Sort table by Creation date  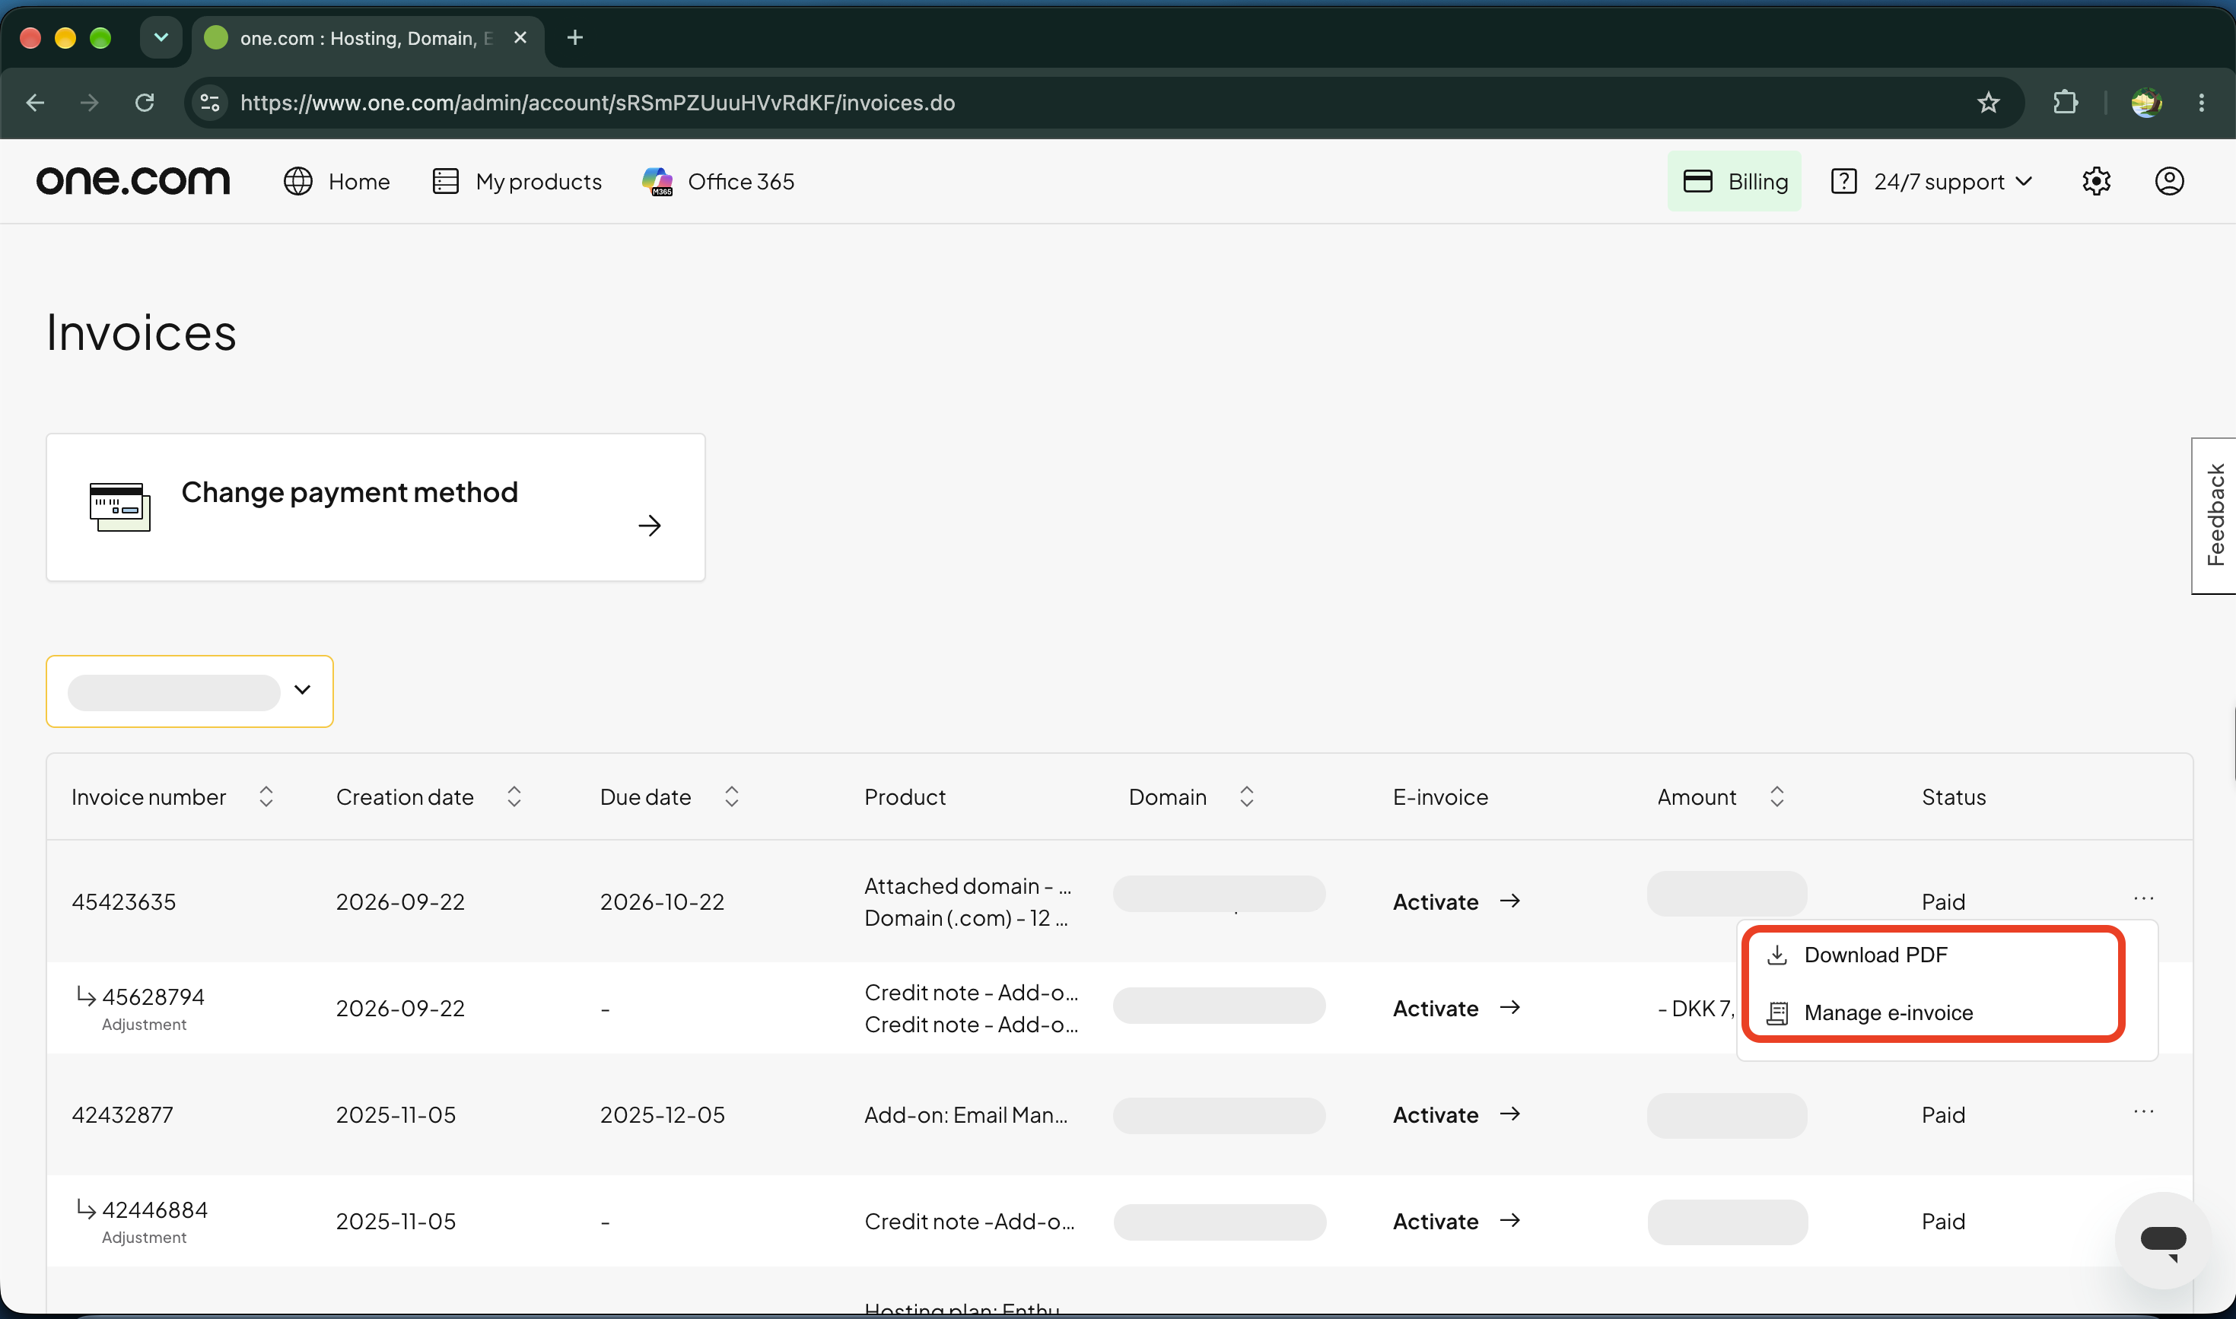click(514, 796)
